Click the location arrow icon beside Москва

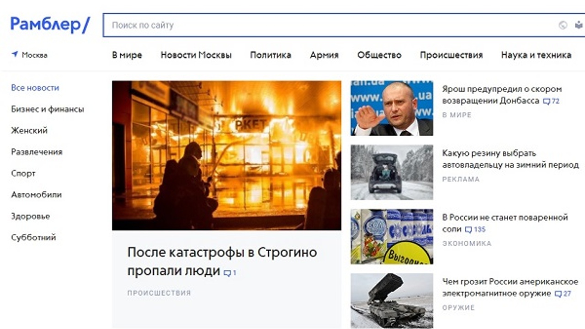click(x=15, y=54)
